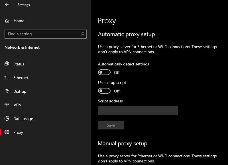Screen dimensions: 228x165
Task: Click the Dial-up phone icon
Action: click(7, 91)
